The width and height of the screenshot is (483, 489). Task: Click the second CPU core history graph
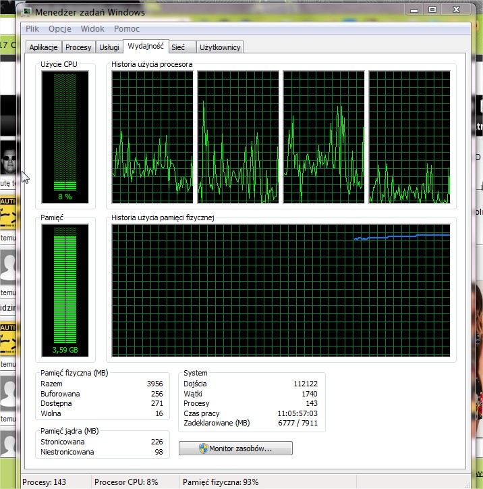[x=238, y=137]
